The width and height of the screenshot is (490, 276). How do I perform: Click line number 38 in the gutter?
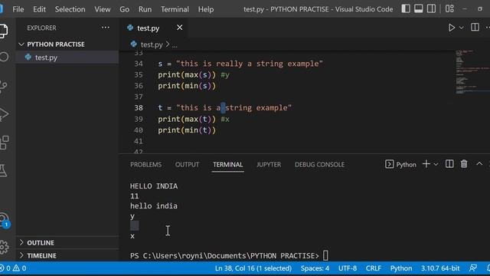[139, 107]
